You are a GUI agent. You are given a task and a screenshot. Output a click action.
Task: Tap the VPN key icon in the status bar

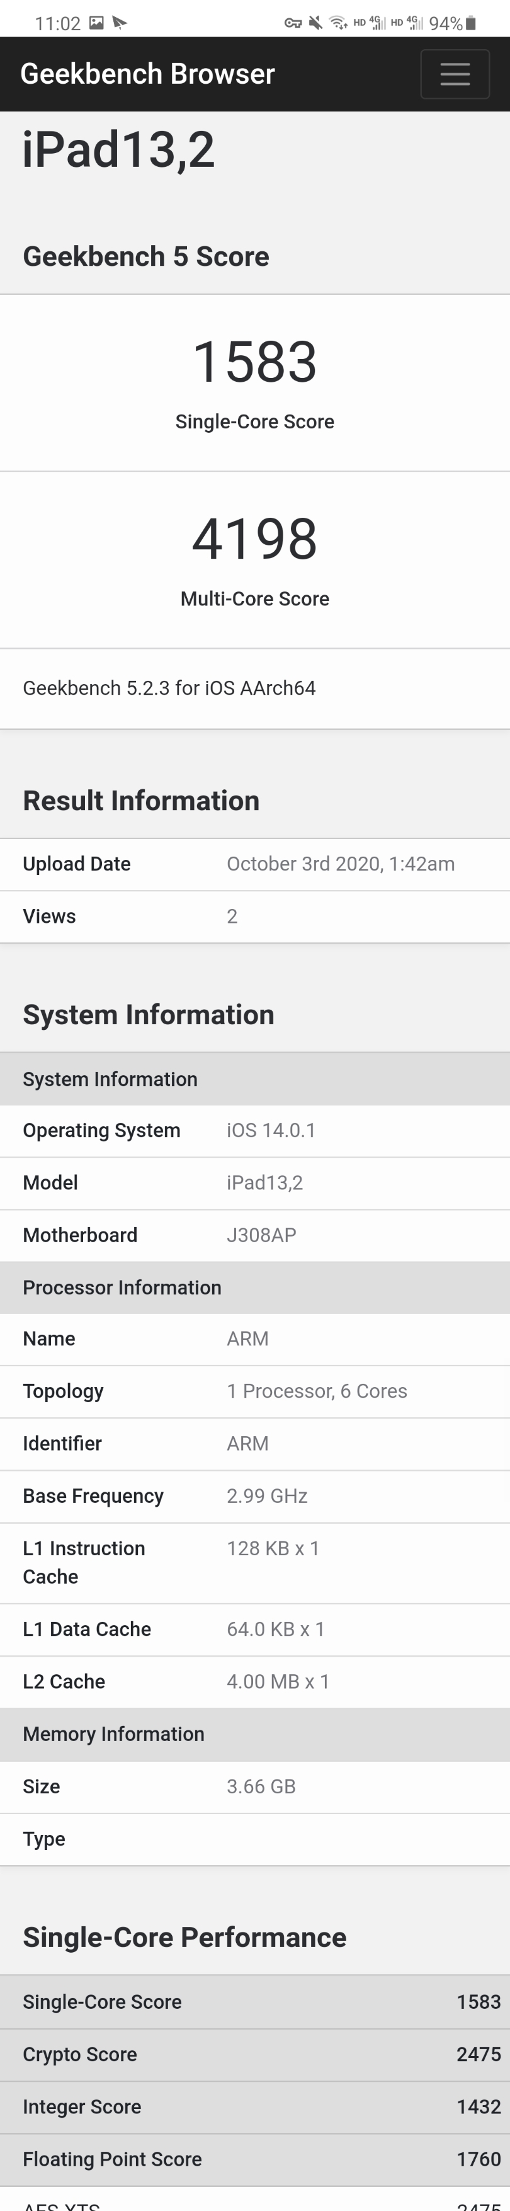pyautogui.click(x=293, y=23)
